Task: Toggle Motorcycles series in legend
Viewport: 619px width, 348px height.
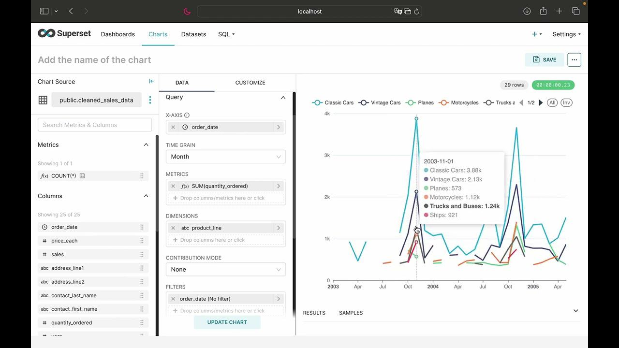Action: coord(458,102)
